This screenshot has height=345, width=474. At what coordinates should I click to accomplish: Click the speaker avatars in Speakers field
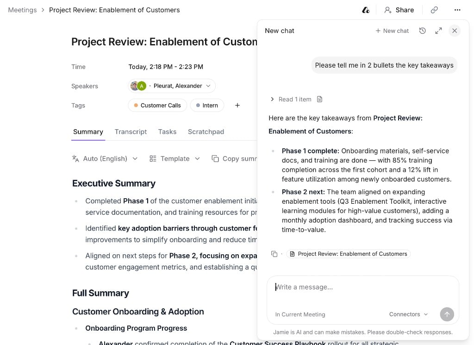point(138,86)
